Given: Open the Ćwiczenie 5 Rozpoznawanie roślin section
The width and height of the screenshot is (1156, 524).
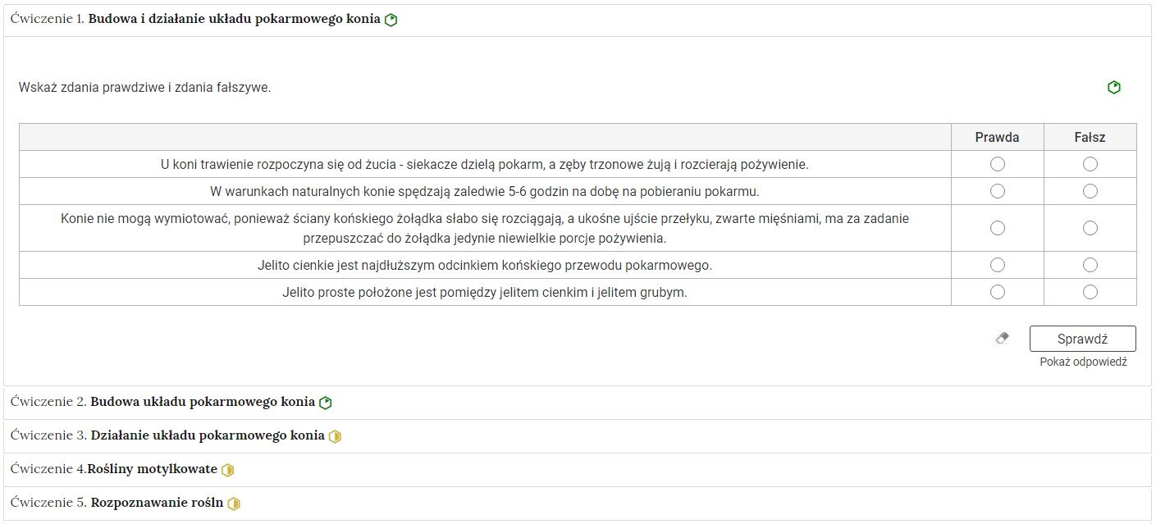Looking at the screenshot, I should (156, 503).
